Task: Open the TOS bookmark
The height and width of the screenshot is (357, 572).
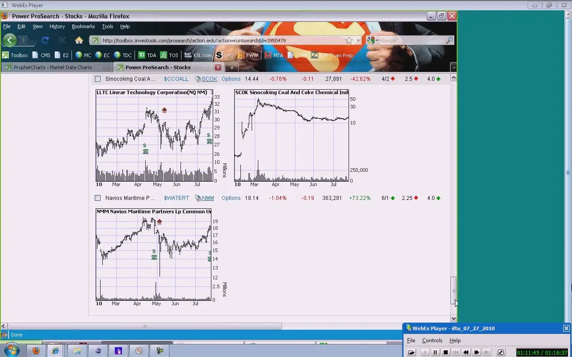Action: 169,55
